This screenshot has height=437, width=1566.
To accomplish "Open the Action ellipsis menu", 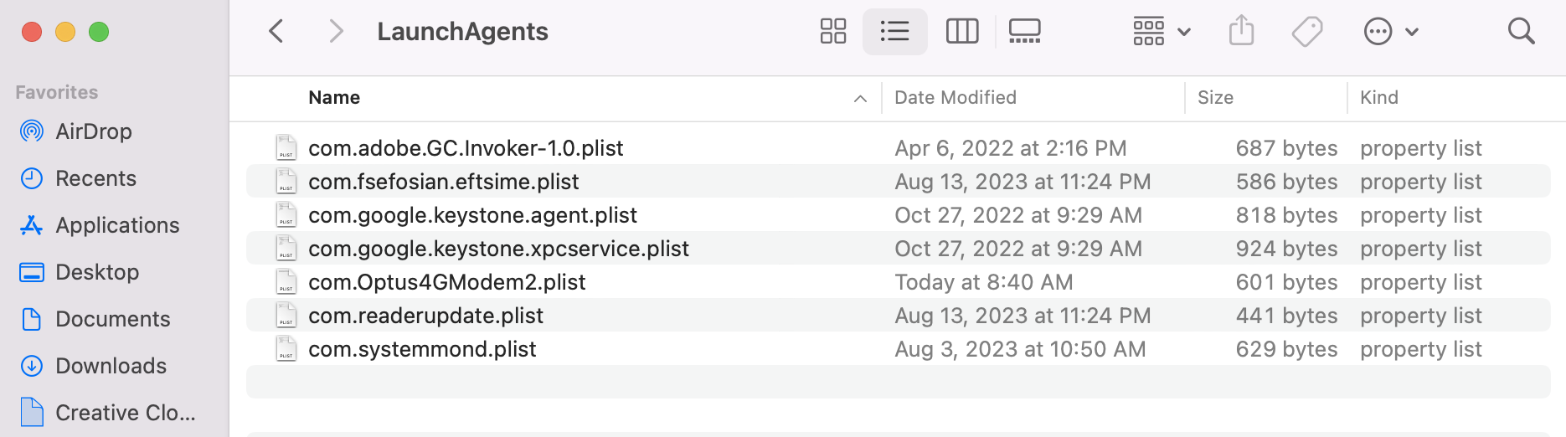I will pyautogui.click(x=1390, y=32).
